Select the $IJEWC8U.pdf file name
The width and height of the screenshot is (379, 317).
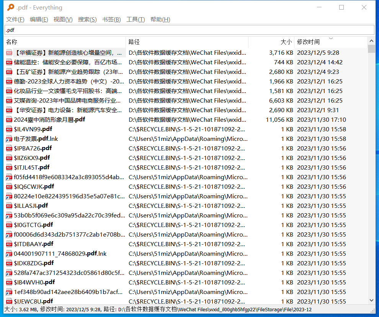point(33,301)
